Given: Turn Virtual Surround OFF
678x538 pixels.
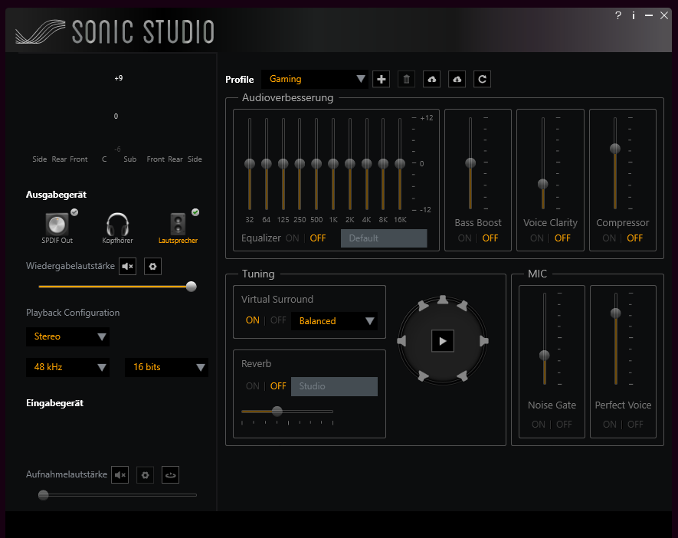Looking at the screenshot, I should (x=278, y=320).
